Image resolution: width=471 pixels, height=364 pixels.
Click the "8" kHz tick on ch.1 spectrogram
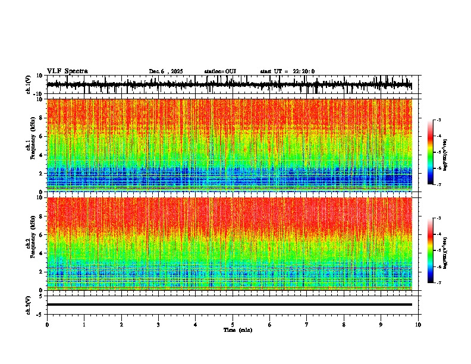[42, 118]
